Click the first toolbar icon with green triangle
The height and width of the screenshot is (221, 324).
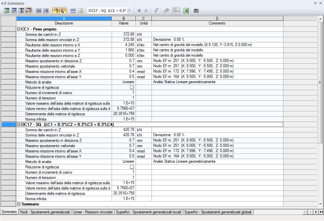7,11
